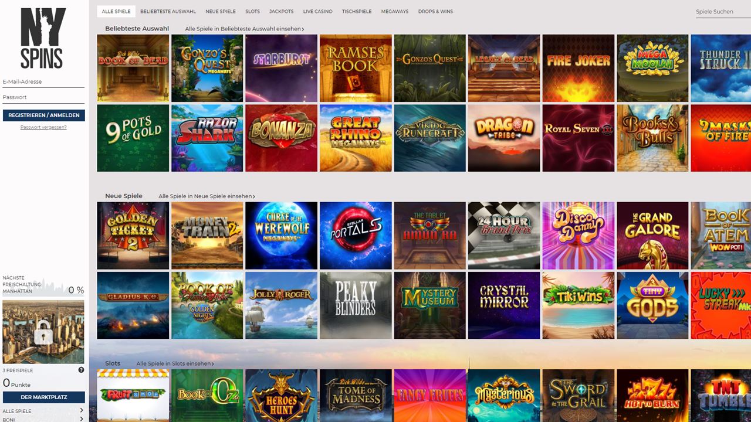Open The Sword & The Grail slot

pos(579,396)
